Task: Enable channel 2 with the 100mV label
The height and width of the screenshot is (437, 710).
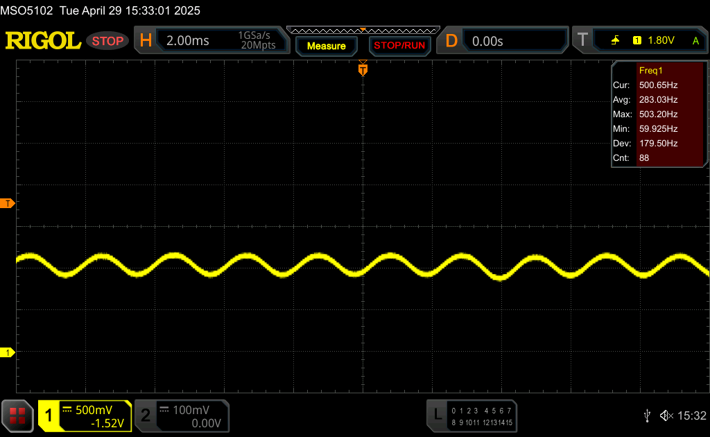Action: point(182,415)
